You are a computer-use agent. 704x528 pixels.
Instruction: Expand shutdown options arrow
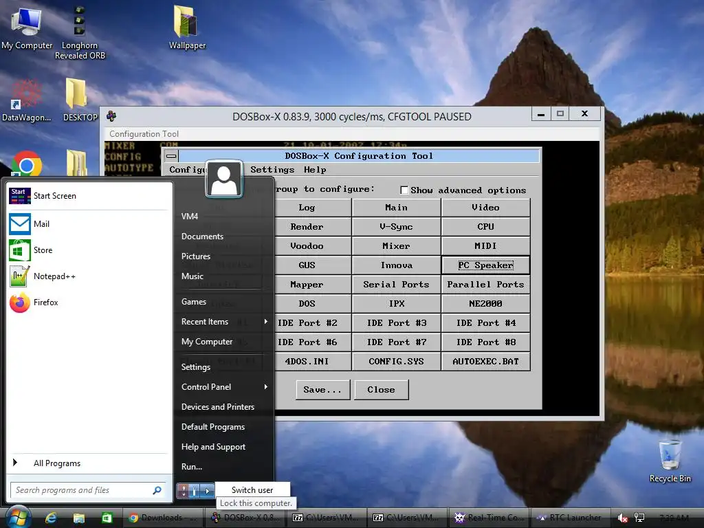(x=208, y=491)
